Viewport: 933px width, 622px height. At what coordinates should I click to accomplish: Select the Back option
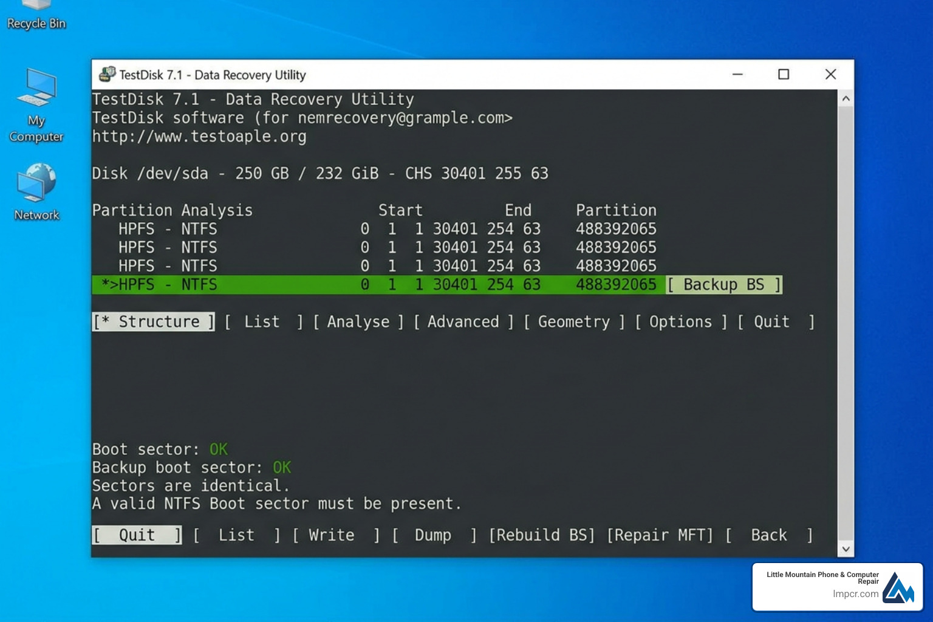[768, 535]
